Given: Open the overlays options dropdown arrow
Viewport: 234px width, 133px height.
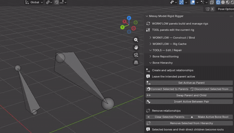Looking at the screenshot, I should tap(197, 2).
